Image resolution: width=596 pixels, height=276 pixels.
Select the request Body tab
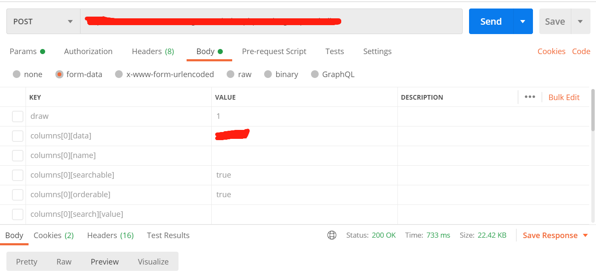tap(209, 51)
